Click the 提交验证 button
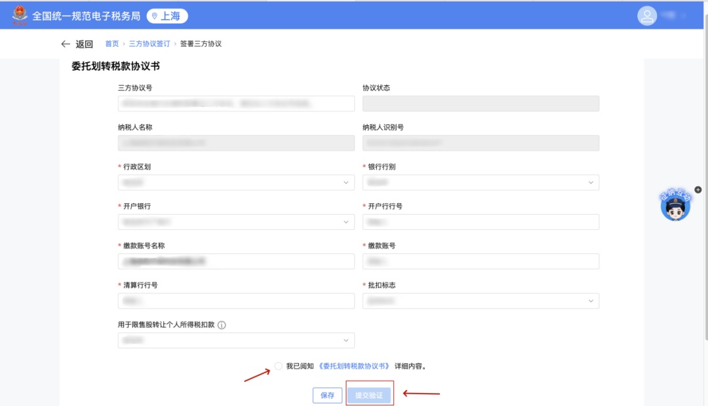 [x=369, y=395]
